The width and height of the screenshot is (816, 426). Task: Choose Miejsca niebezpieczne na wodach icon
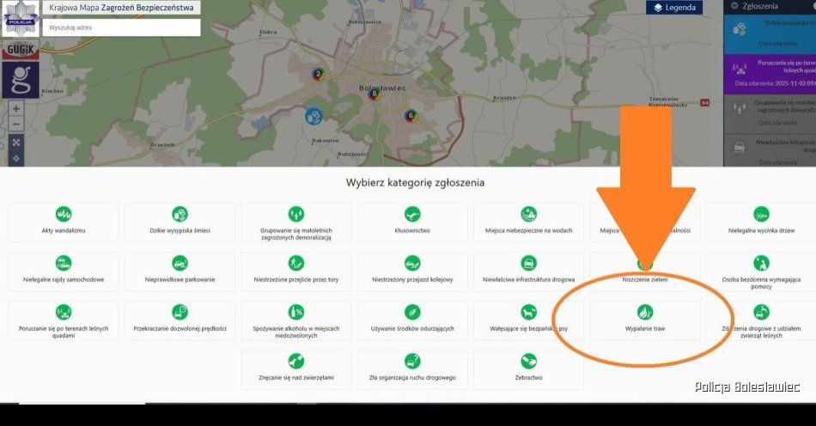529,214
